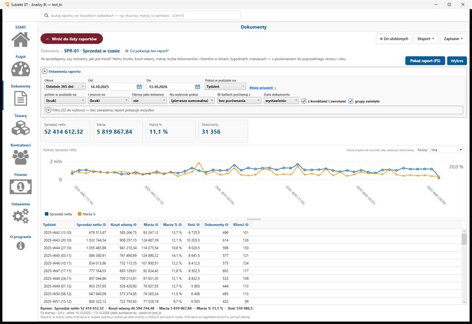Click the last chart data point

coord(438,178)
